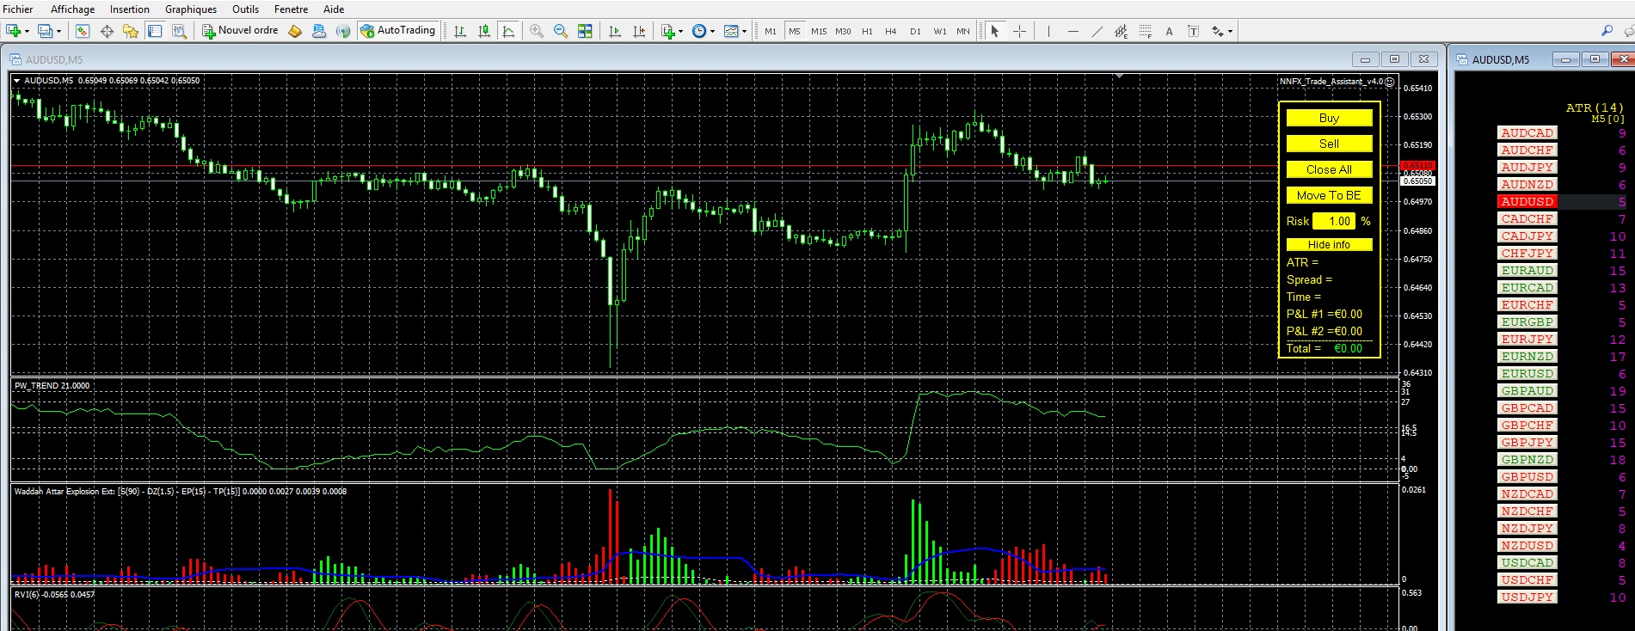Screen dimensions: 1635x631
Task: Edit the Risk percent field
Action: 1334,221
